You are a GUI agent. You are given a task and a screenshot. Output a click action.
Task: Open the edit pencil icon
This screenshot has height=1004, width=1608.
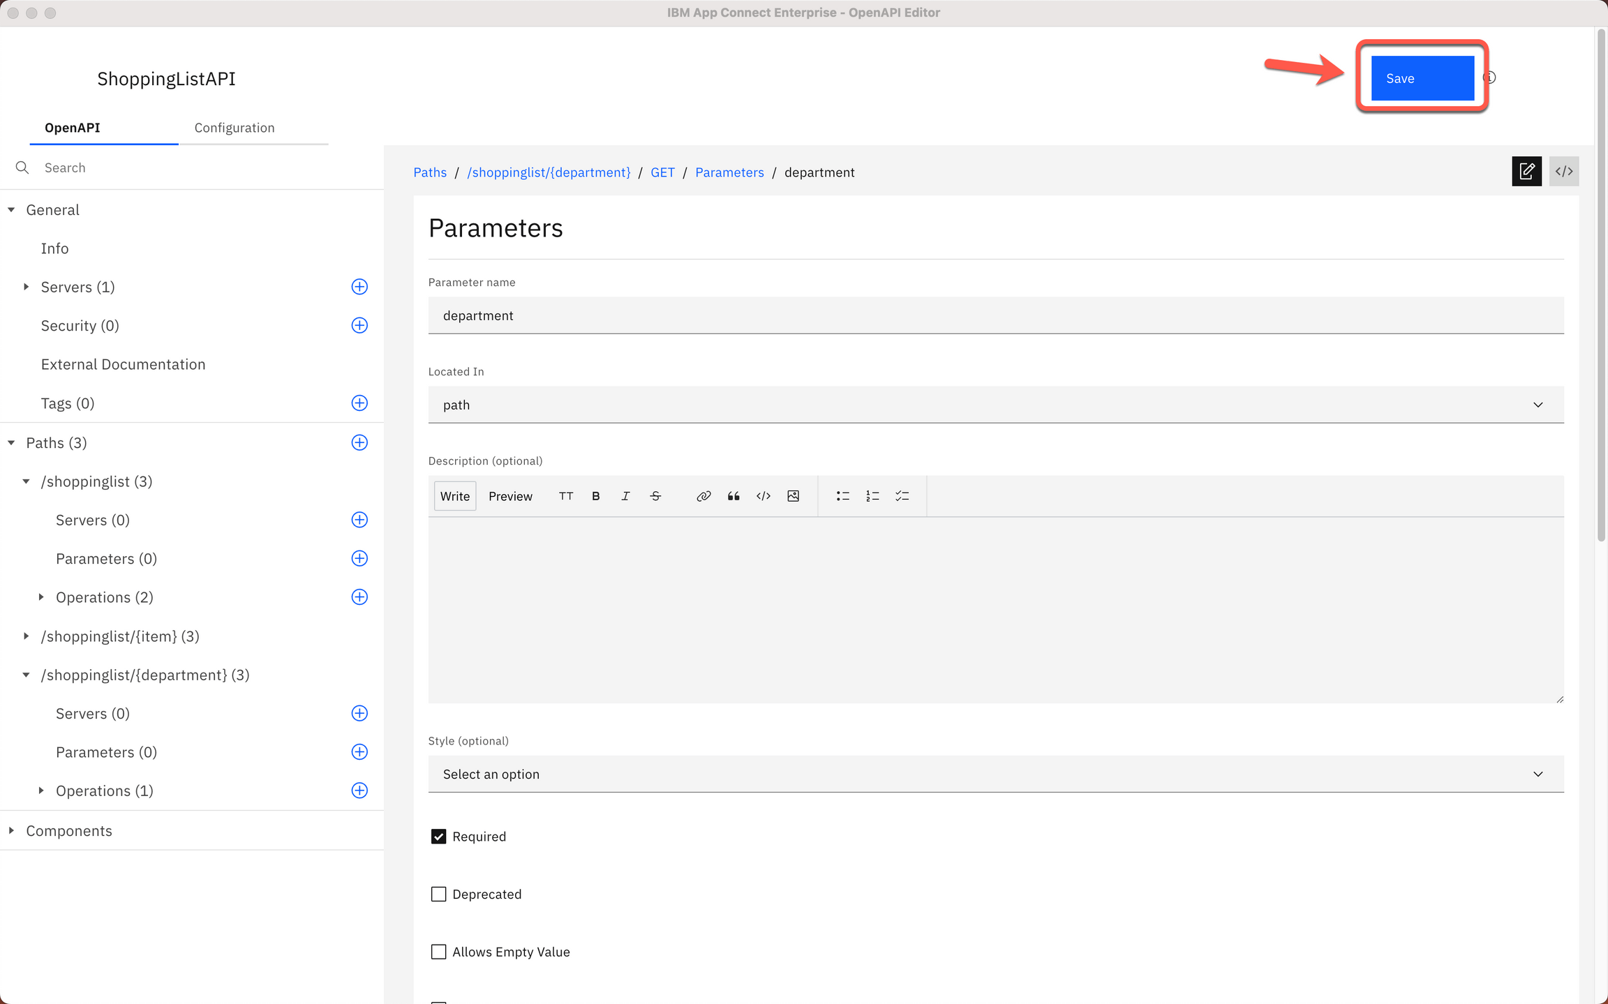click(1527, 171)
